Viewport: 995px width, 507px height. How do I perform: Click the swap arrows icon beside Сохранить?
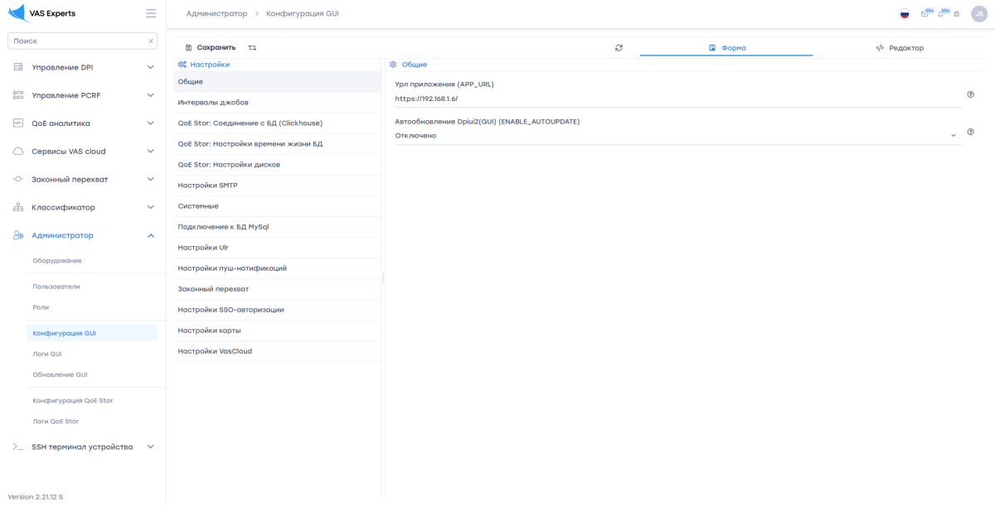tap(252, 48)
